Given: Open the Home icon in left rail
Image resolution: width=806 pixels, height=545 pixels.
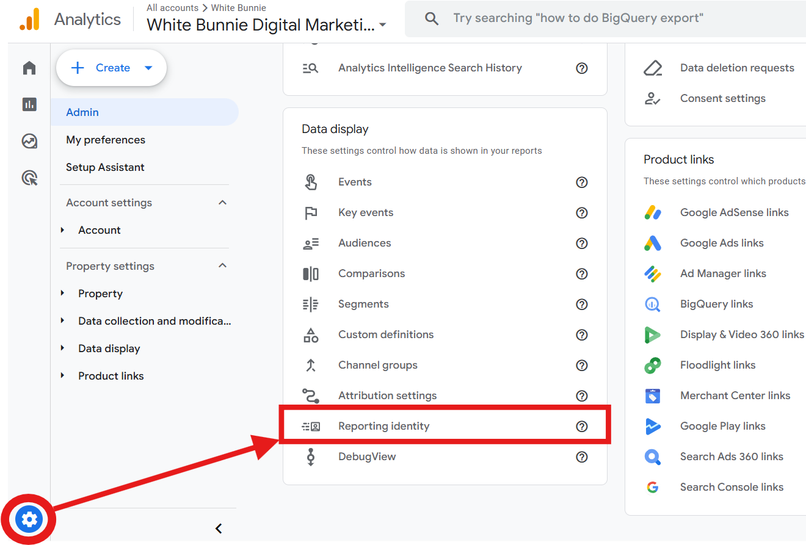Looking at the screenshot, I should pos(29,68).
